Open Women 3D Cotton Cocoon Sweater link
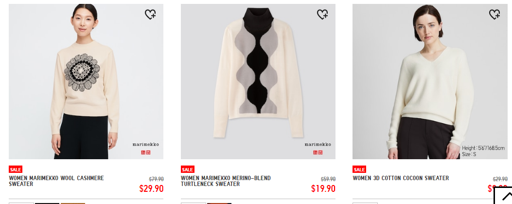The height and width of the screenshot is (204, 512). 401,178
